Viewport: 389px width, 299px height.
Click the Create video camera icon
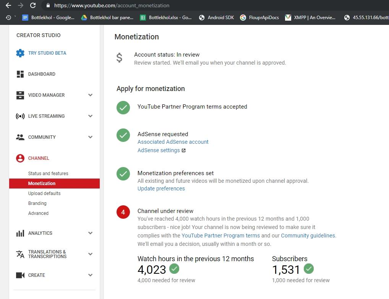pyautogui.click(x=20, y=275)
